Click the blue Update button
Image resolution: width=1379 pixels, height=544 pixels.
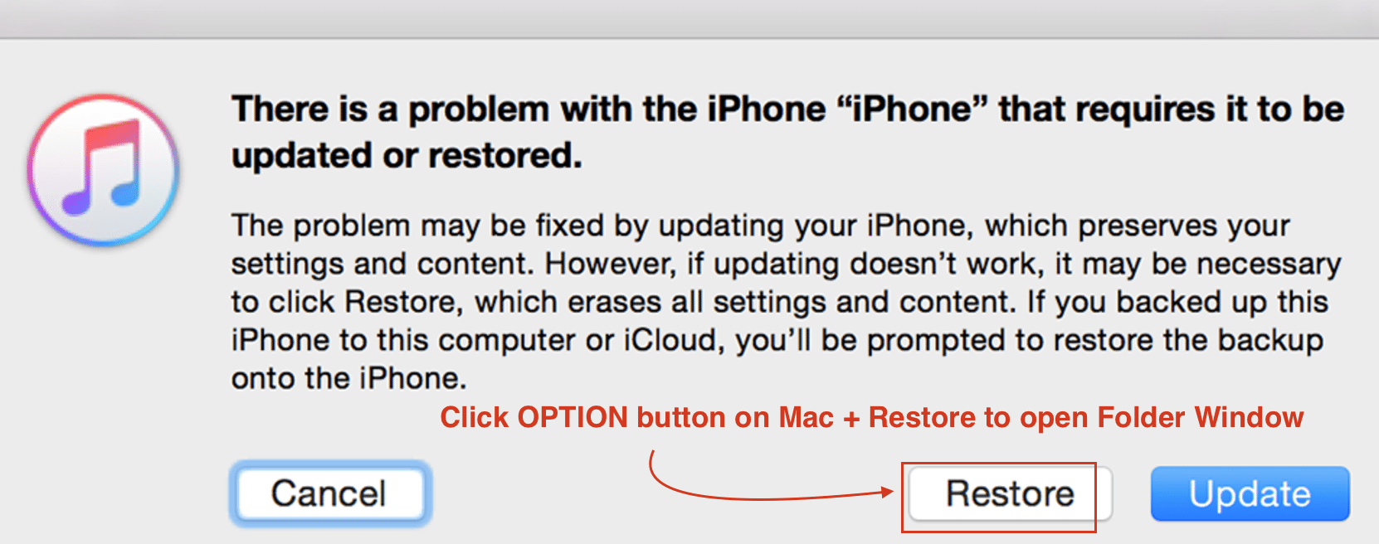[1250, 494]
